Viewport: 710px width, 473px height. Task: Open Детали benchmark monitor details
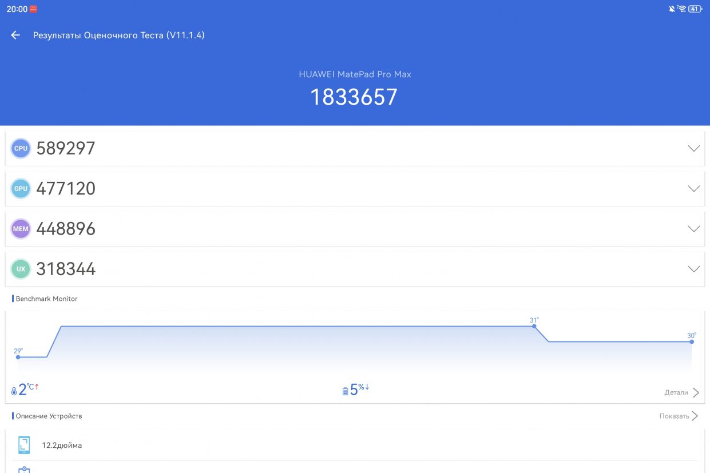click(682, 392)
